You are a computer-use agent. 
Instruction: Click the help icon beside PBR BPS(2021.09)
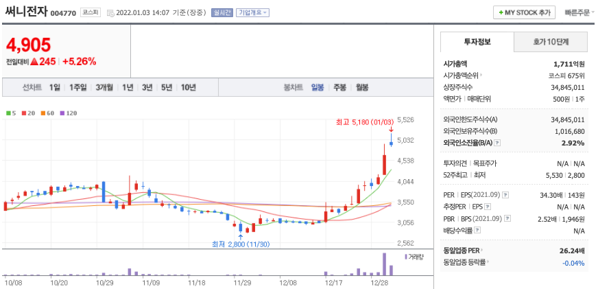tap(507, 219)
